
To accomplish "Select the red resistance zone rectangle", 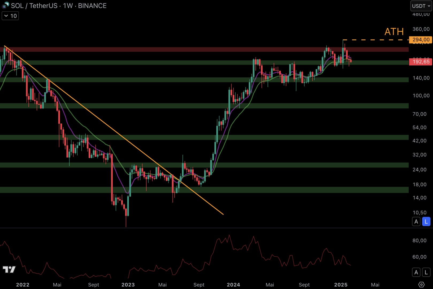I will click(187, 50).
